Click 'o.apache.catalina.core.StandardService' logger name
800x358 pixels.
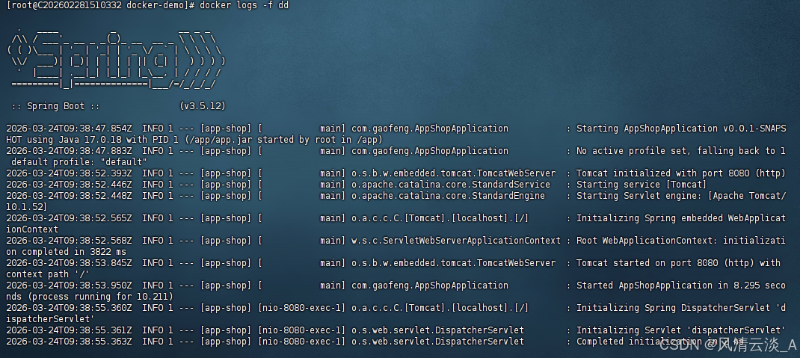pos(451,185)
